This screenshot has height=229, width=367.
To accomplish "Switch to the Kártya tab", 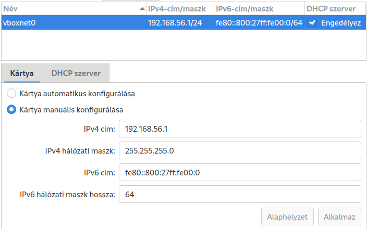I will pos(22,73).
